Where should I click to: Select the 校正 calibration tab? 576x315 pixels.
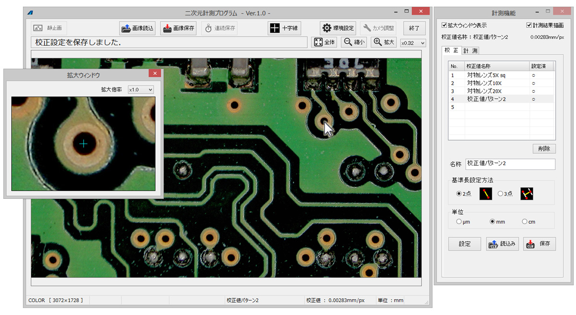pos(451,50)
